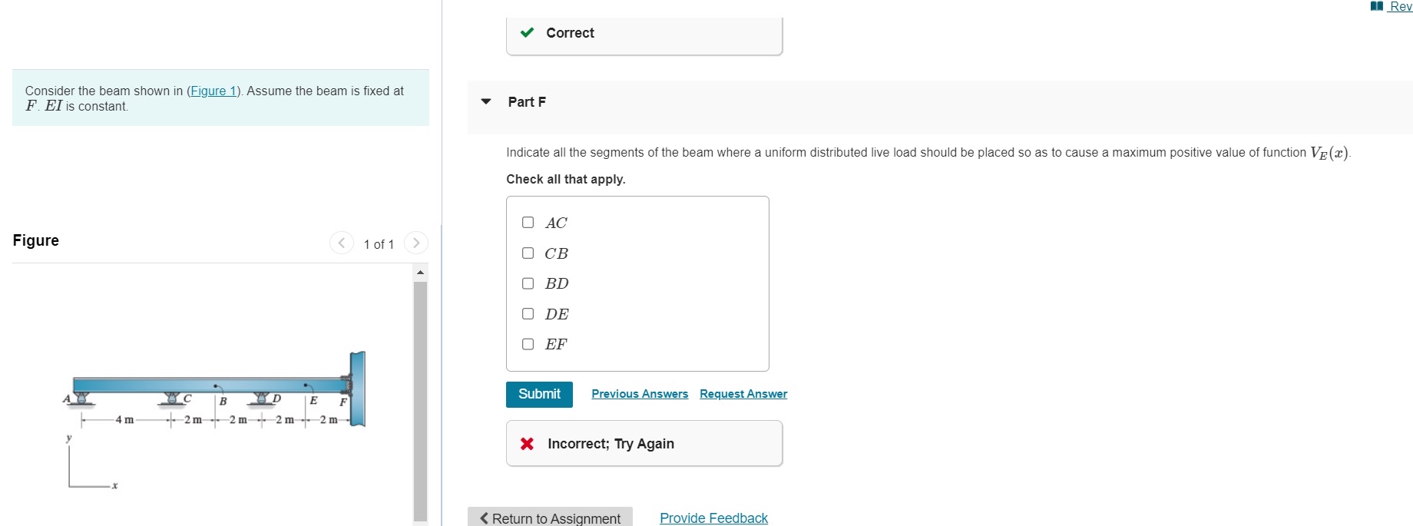Click the previous figure arrow

tap(341, 243)
